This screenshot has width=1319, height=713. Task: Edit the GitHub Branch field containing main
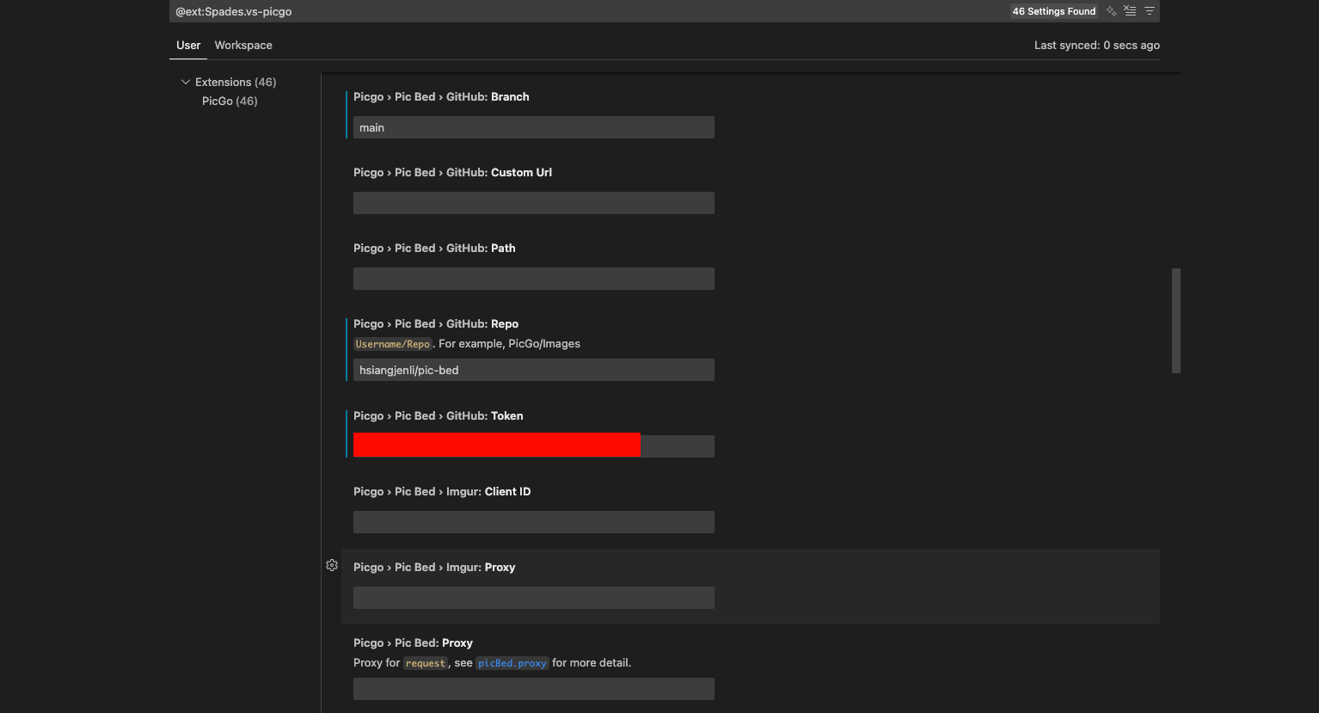pos(534,127)
